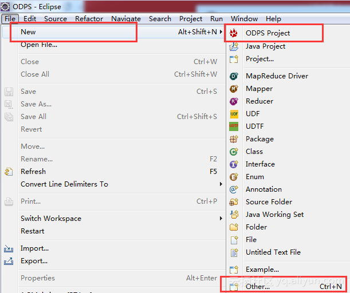
Task: Expand the New submenu arrow
Action: click(221, 32)
